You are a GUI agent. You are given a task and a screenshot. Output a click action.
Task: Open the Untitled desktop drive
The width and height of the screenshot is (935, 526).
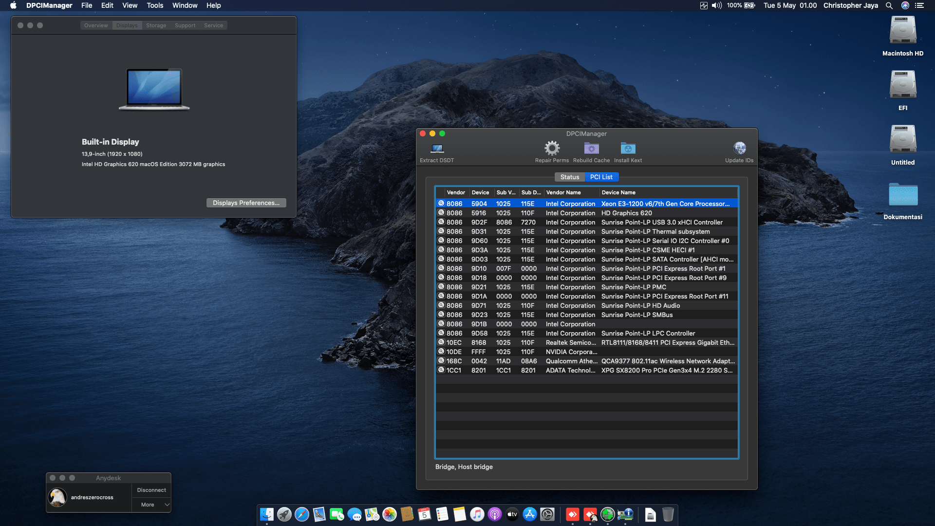pyautogui.click(x=903, y=140)
